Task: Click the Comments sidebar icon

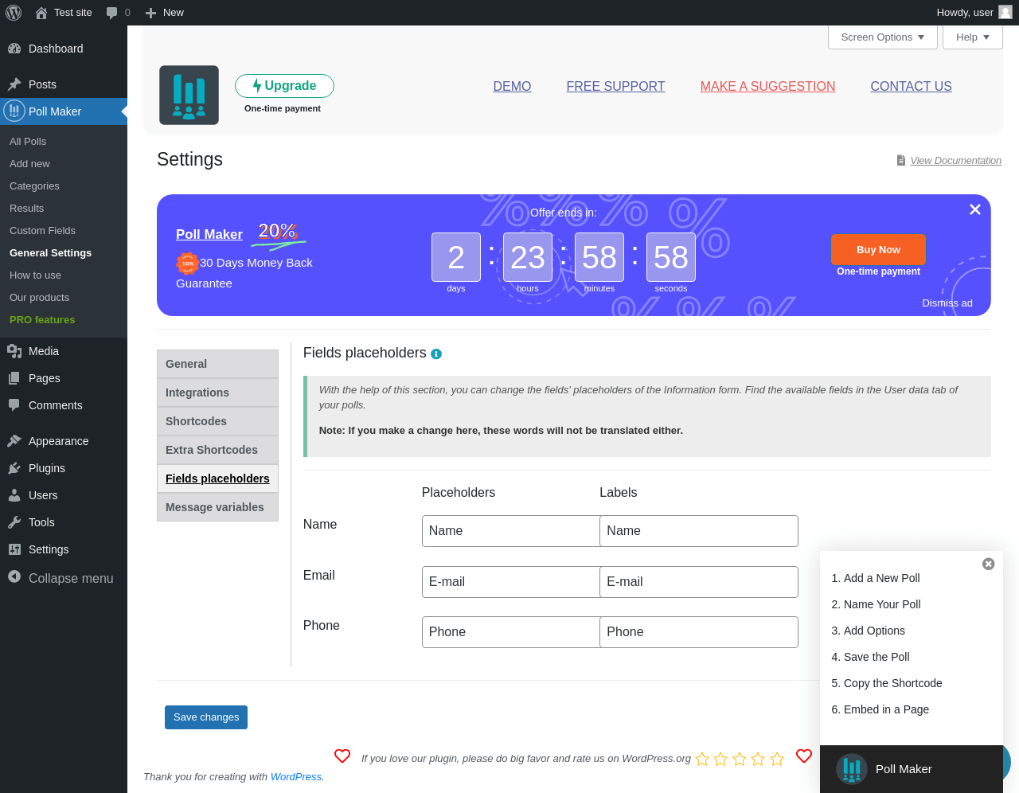Action: (x=14, y=405)
